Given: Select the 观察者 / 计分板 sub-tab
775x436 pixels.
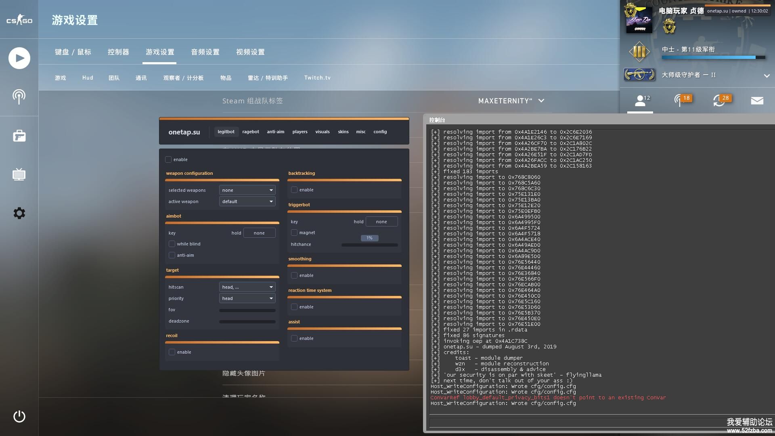Looking at the screenshot, I should click(183, 78).
